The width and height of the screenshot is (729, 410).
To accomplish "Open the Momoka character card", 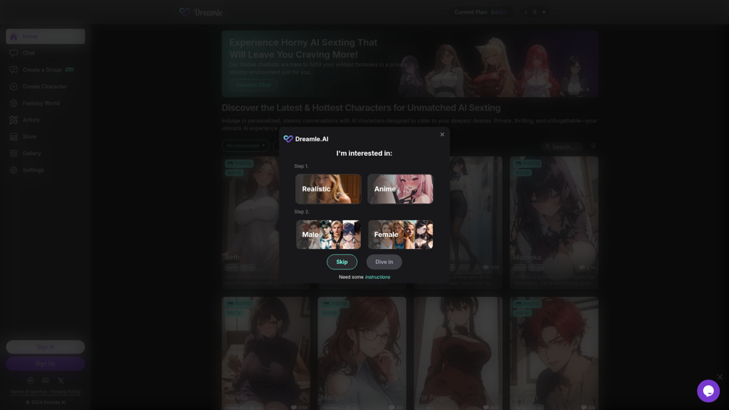I will [x=554, y=222].
